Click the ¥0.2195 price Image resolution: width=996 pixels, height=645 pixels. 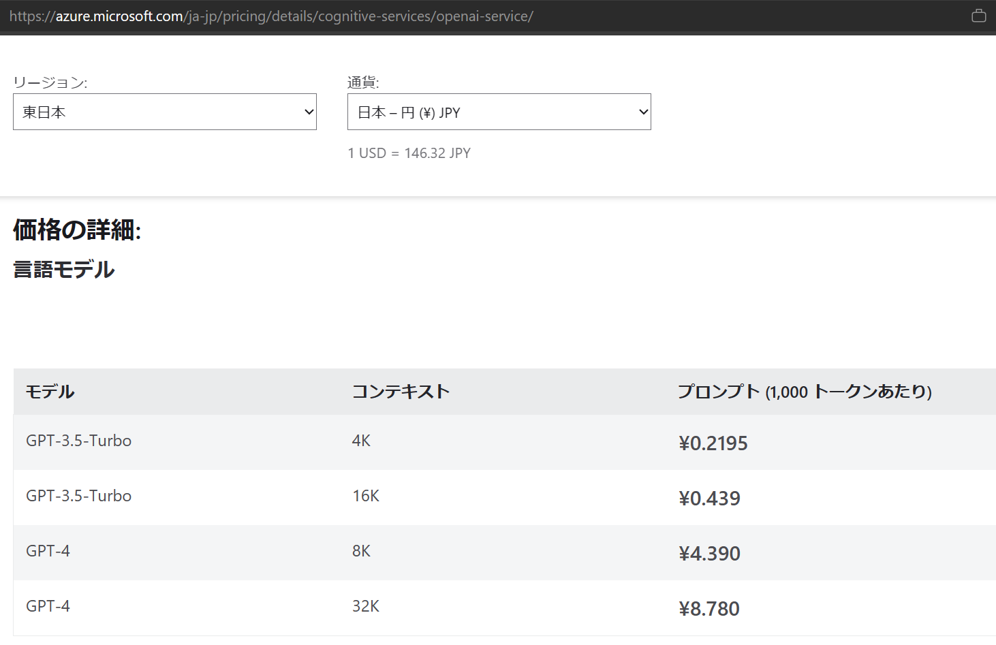(713, 443)
